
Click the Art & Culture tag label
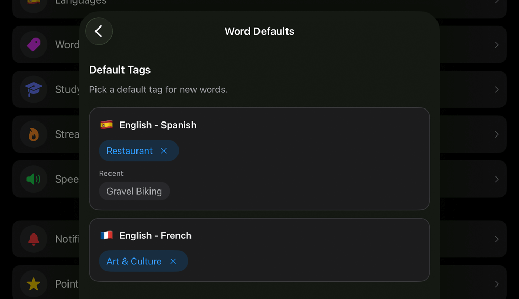(134, 261)
